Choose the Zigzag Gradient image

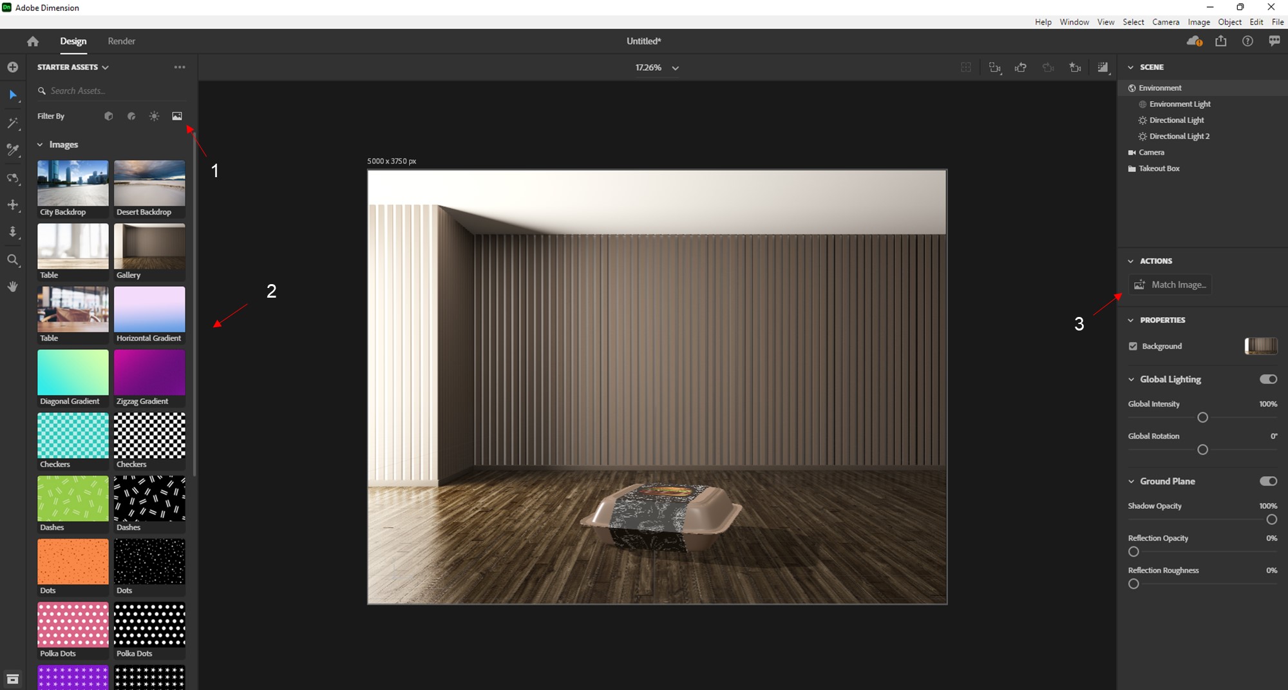click(149, 378)
